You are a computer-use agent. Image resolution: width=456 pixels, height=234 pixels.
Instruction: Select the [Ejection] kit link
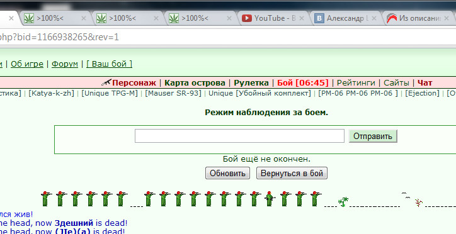click(422, 94)
